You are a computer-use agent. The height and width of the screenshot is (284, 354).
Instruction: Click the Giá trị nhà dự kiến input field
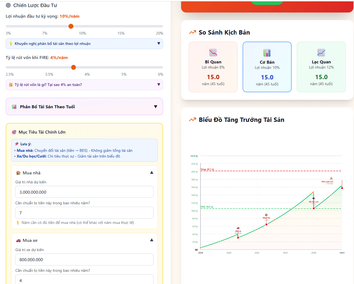click(x=84, y=192)
